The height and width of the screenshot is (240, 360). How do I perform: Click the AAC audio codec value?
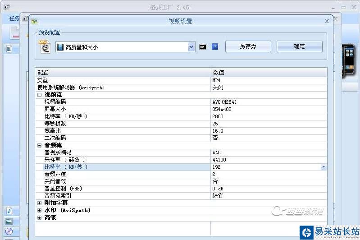pos(269,152)
